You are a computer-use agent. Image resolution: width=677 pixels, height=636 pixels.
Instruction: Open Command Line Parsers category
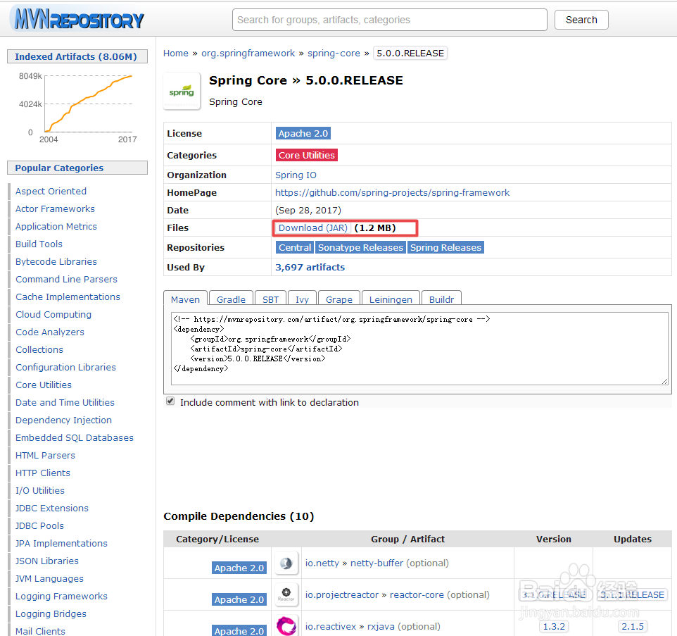point(66,280)
